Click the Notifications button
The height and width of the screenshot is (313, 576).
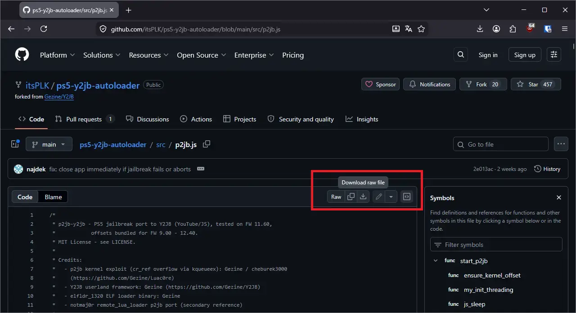[429, 84]
